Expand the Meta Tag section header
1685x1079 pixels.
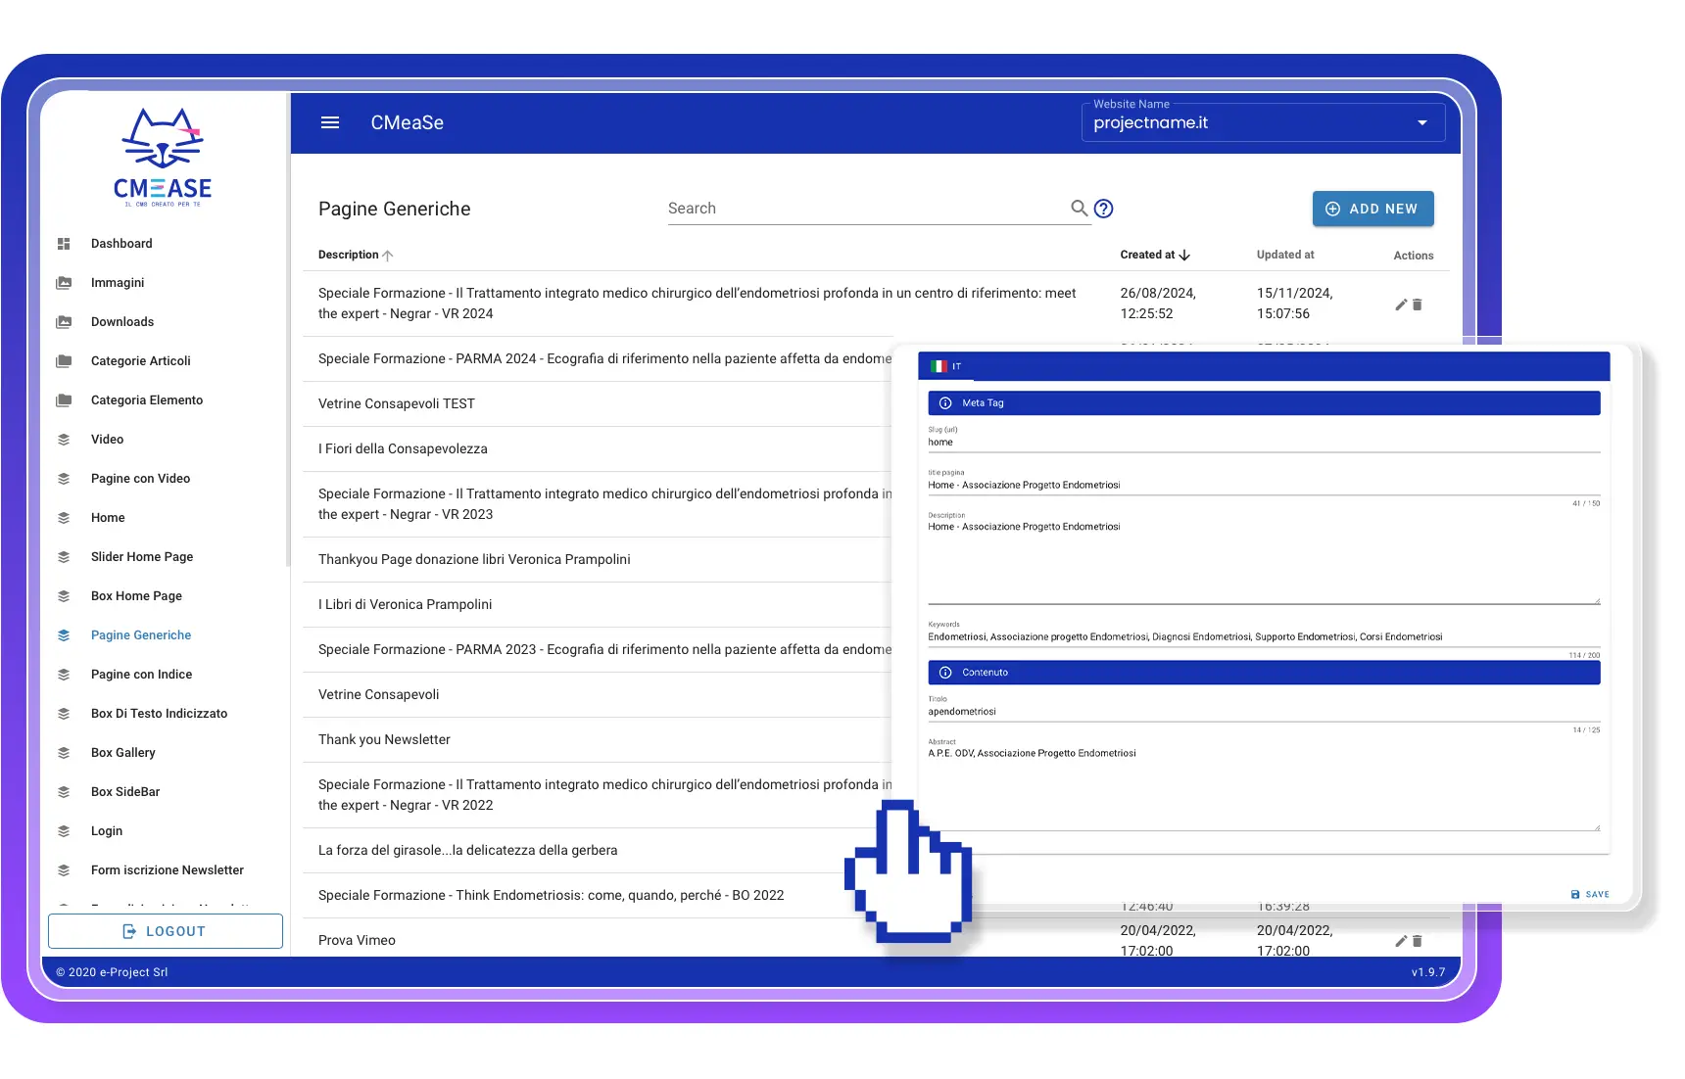pyautogui.click(x=1264, y=403)
